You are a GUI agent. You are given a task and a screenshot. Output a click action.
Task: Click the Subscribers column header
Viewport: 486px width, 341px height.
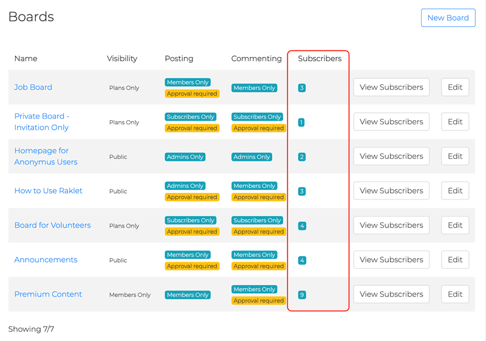click(x=320, y=59)
